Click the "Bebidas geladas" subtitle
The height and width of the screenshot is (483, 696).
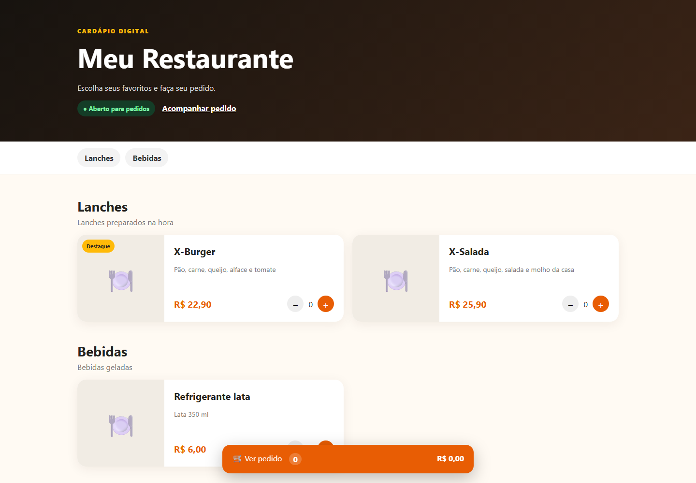point(105,367)
